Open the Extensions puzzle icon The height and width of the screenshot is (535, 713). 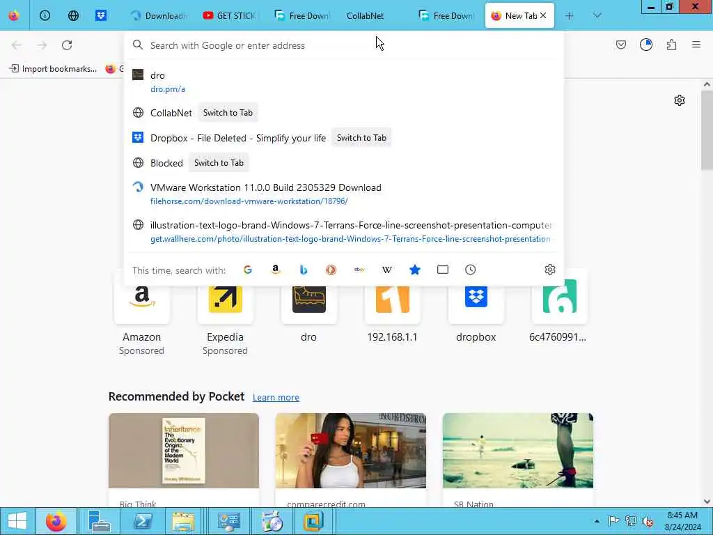coord(671,45)
